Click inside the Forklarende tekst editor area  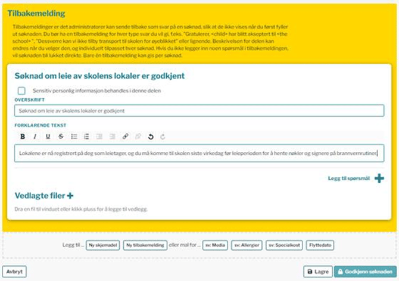(197, 153)
